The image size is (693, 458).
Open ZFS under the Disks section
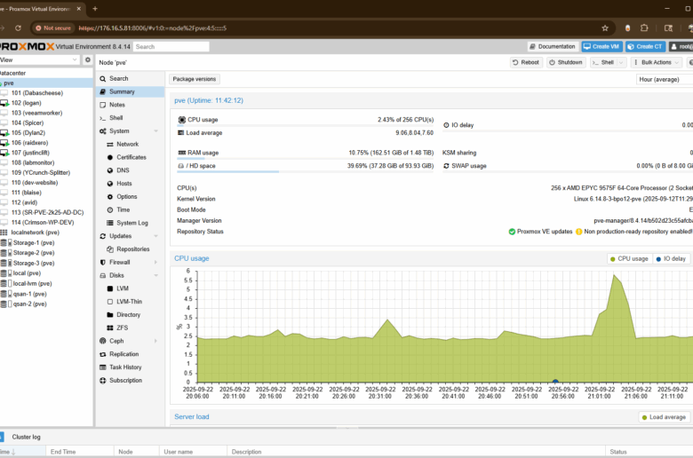(x=123, y=328)
